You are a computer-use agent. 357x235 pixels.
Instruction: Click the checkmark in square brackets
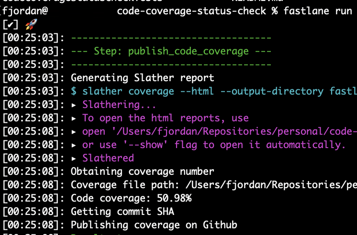[x=10, y=24]
